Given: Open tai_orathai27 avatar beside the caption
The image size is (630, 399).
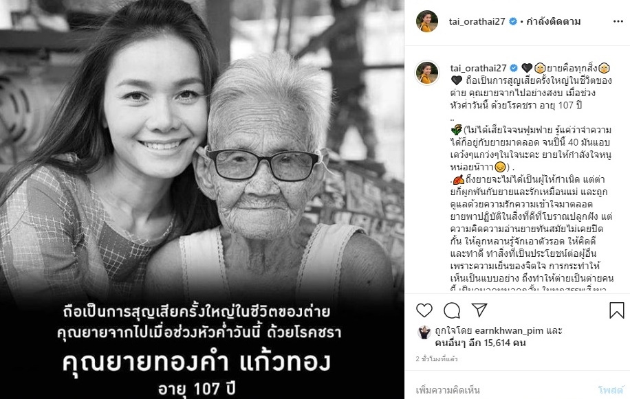Looking at the screenshot, I should coord(426,73).
